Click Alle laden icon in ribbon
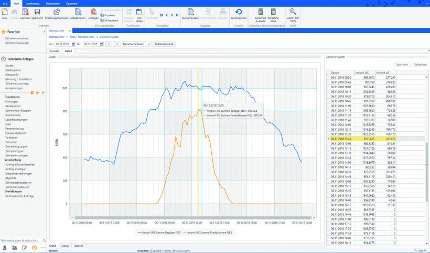 point(139,13)
